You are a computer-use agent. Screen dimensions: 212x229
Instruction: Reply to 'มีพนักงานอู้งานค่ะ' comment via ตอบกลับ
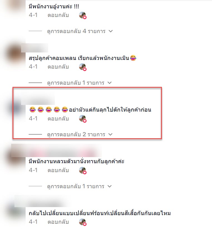58,15
